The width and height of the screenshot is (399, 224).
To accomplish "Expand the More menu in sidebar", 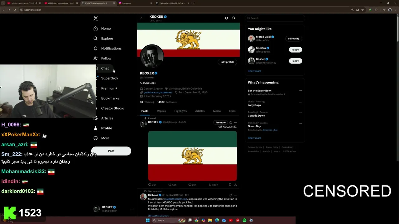I will (101, 138).
